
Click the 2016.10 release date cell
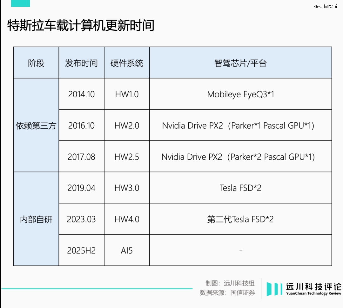click(x=81, y=125)
